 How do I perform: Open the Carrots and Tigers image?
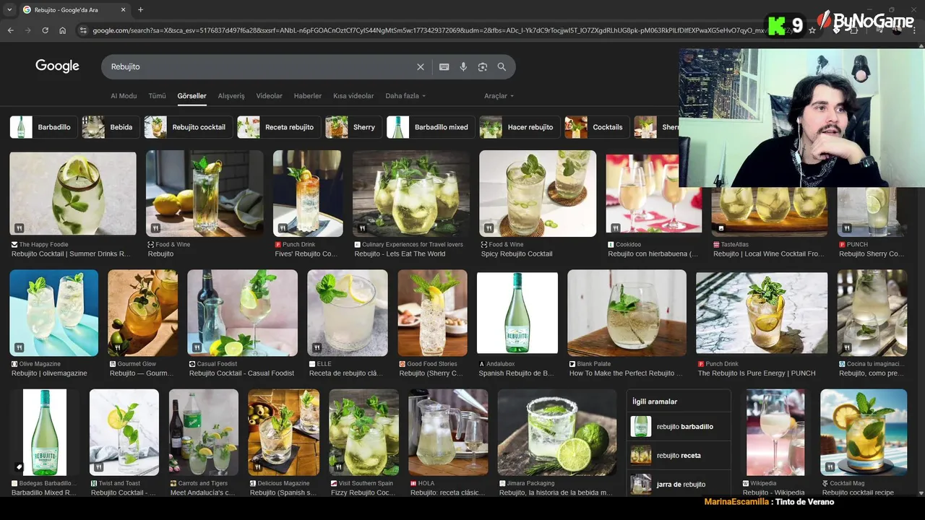click(x=203, y=433)
